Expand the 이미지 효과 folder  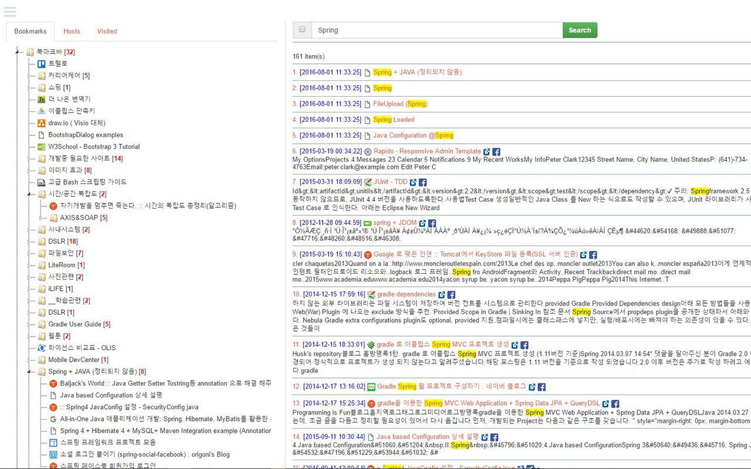(30, 170)
